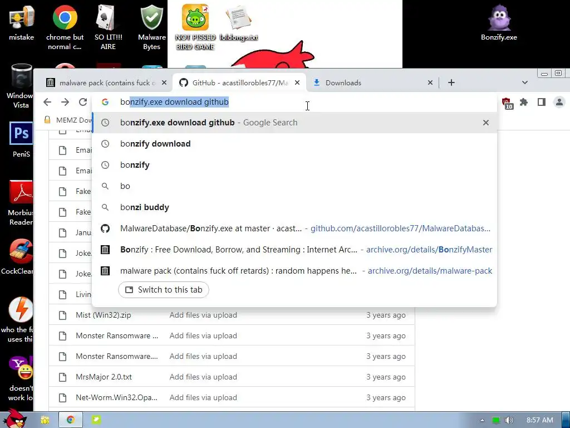
Task: Expand the tab search chevron
Action: (x=524, y=82)
